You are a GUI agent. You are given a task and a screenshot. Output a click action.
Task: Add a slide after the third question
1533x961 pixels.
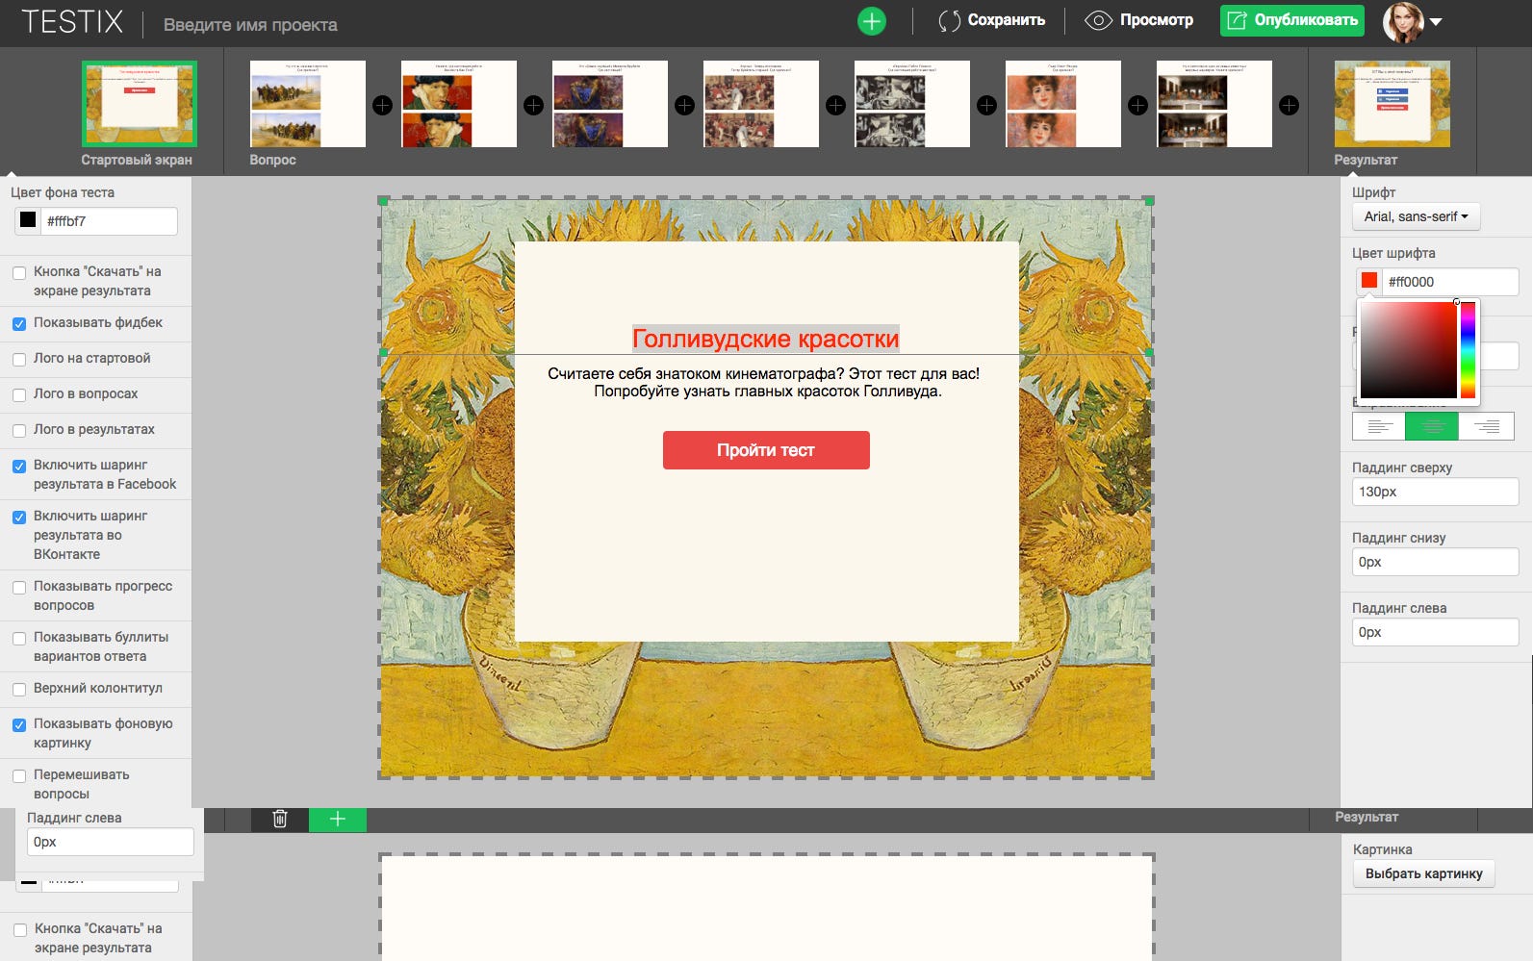tap(685, 105)
